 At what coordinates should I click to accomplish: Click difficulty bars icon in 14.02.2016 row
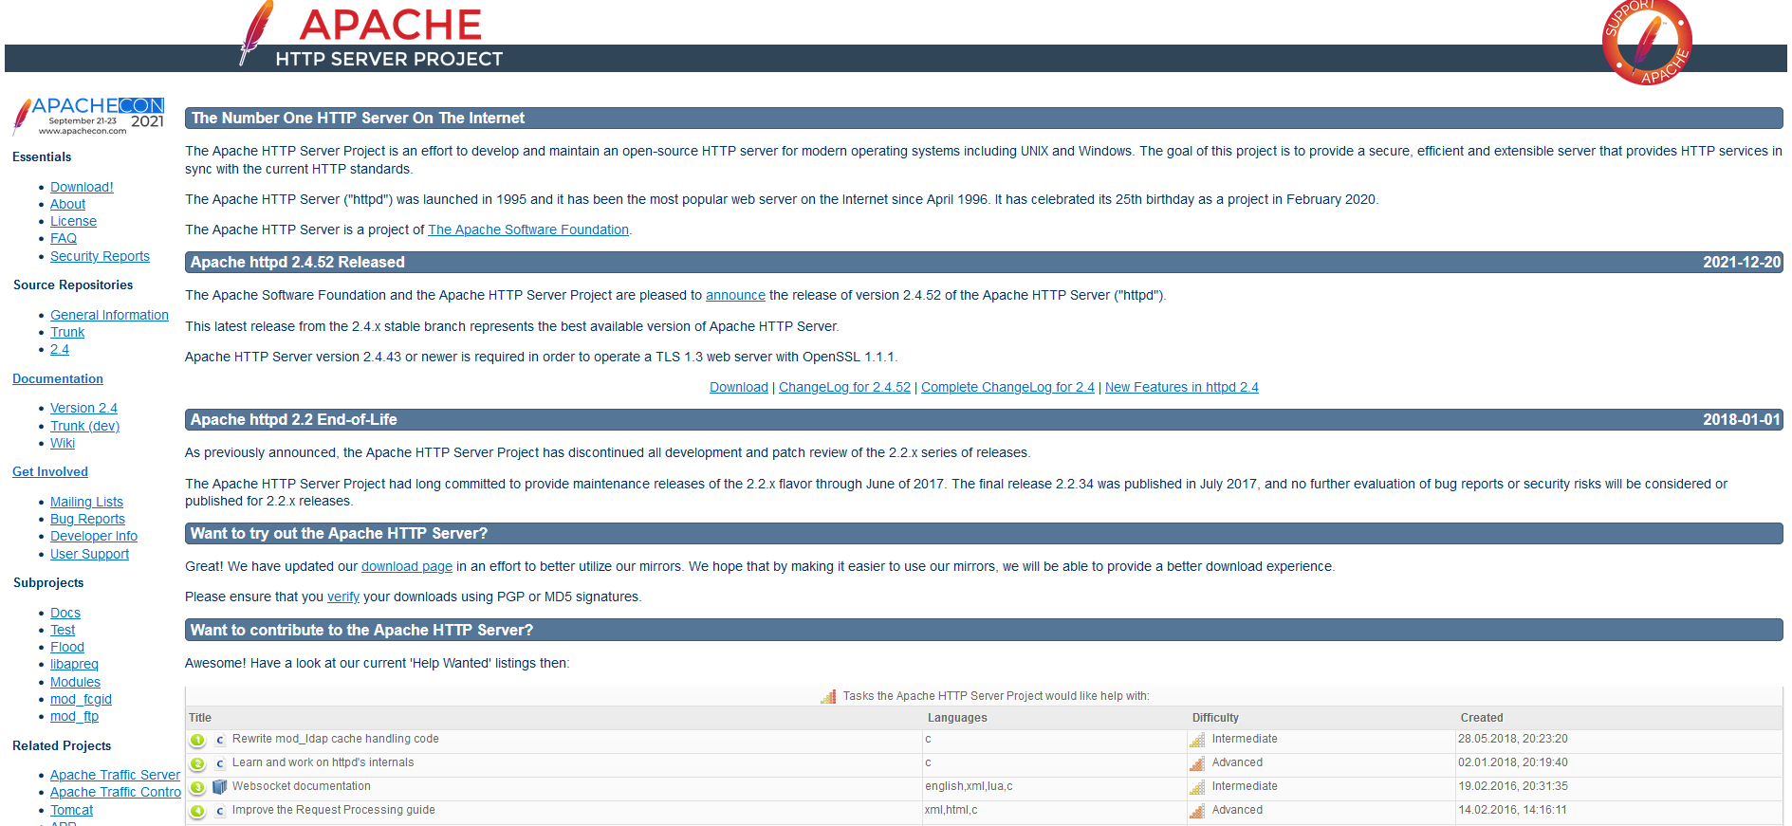point(1197,811)
